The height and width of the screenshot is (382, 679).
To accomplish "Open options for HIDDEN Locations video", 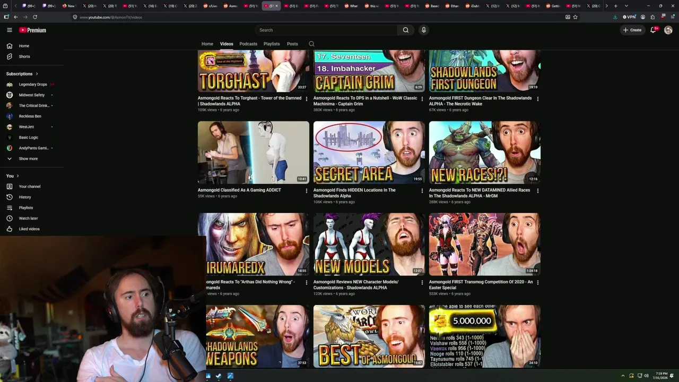I will point(422,190).
